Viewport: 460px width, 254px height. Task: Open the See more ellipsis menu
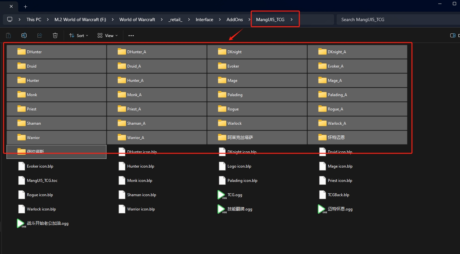point(131,35)
